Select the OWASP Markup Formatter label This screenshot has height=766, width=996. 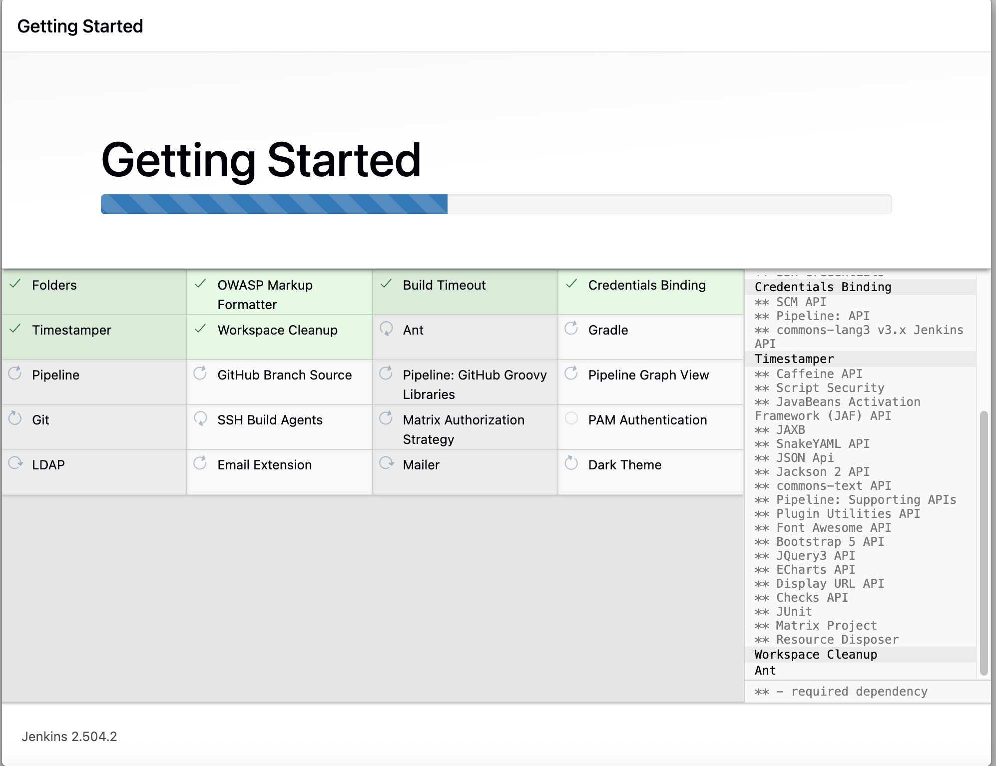click(265, 295)
